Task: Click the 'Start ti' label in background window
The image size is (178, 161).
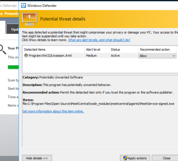Action: pos(13,89)
